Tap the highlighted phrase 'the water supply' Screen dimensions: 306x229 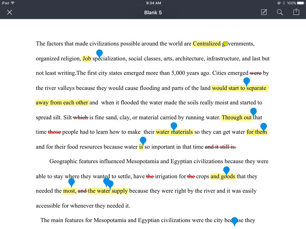tap(108, 191)
